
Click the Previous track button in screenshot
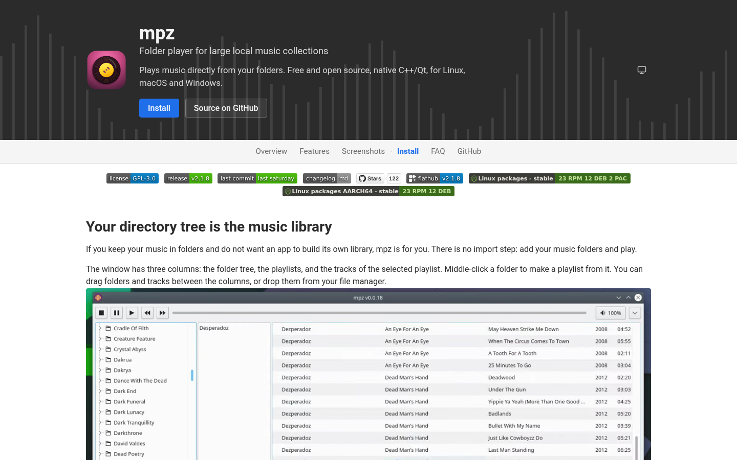coord(147,313)
